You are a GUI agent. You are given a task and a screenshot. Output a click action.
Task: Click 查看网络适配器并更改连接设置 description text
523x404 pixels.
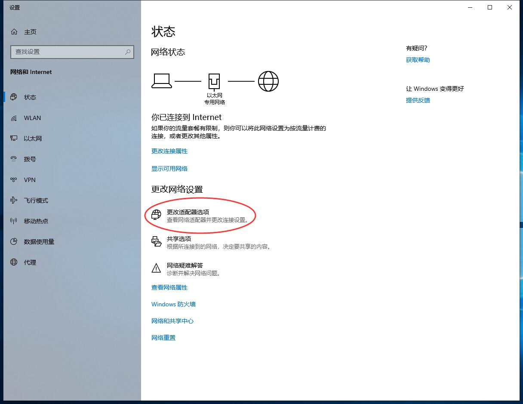click(208, 220)
